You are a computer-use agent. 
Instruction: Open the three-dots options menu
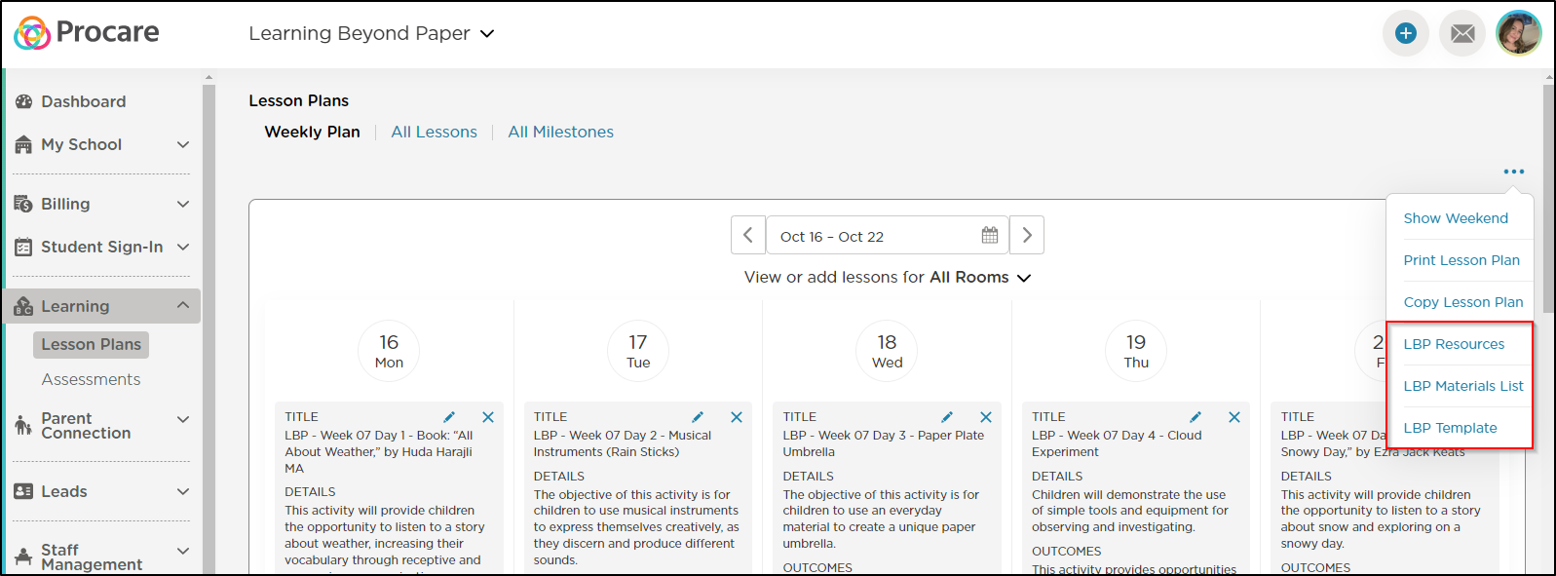(1513, 172)
